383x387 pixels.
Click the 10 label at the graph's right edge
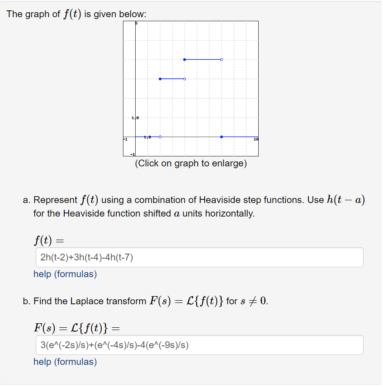255,139
